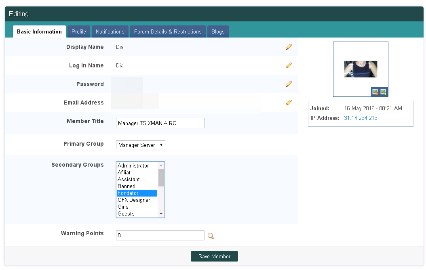Click the Password edit pencil icon
The height and width of the screenshot is (270, 426).
coord(289,84)
